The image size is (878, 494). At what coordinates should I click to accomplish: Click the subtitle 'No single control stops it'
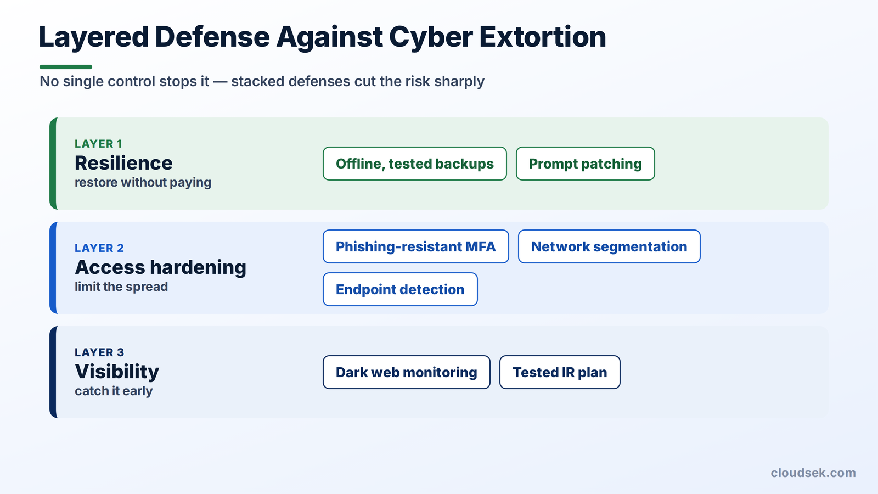125,81
